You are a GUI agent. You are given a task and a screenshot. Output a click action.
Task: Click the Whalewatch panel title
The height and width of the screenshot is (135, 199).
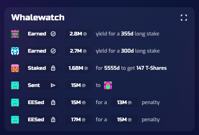(38, 17)
